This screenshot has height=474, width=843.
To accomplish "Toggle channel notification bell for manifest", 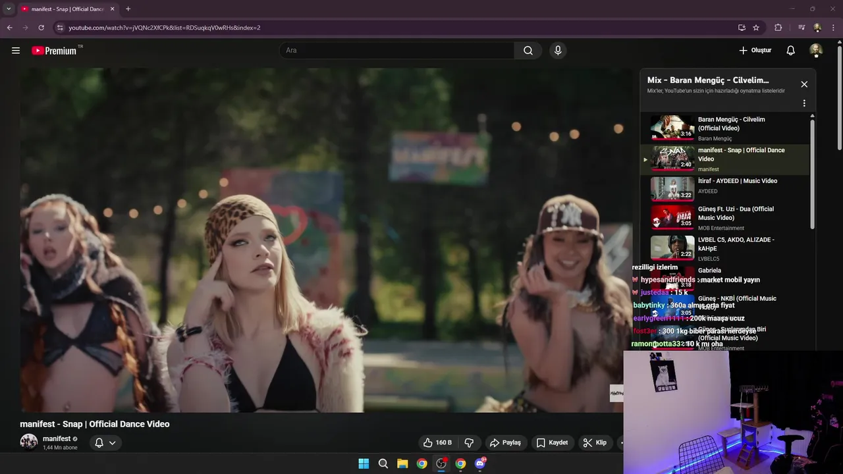I will click(x=99, y=443).
